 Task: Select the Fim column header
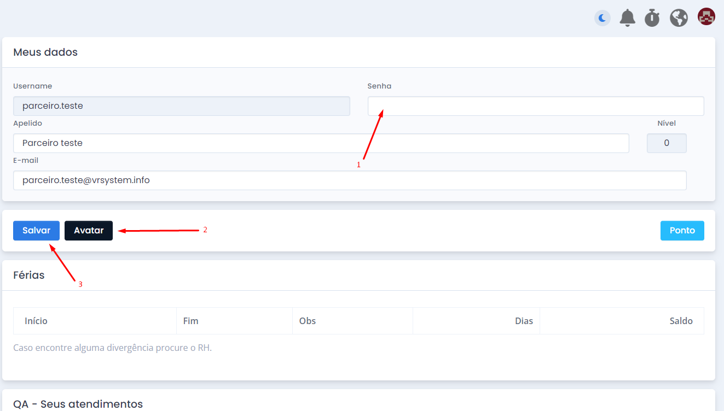(190, 321)
